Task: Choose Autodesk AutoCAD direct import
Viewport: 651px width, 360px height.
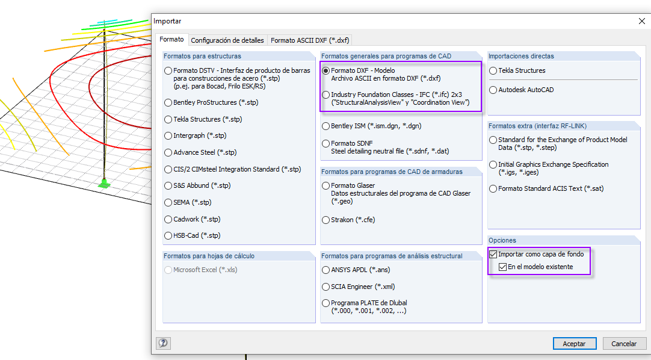Action: [493, 90]
